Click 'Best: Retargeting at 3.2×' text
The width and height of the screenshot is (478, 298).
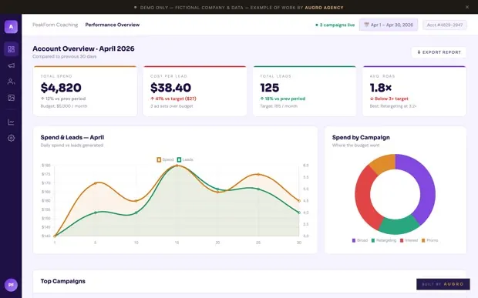point(393,106)
